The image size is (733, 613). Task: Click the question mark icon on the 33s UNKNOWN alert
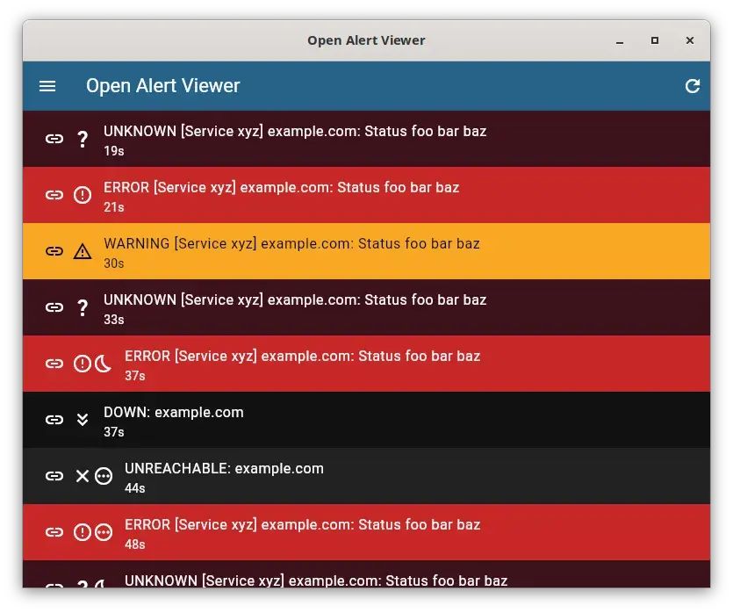tap(83, 306)
